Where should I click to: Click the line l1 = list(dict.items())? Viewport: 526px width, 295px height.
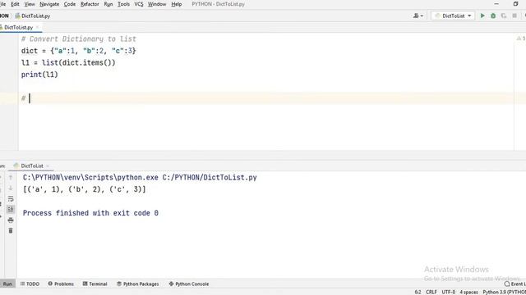click(68, 63)
